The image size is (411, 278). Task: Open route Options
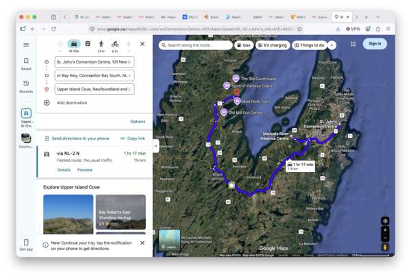[138, 122]
